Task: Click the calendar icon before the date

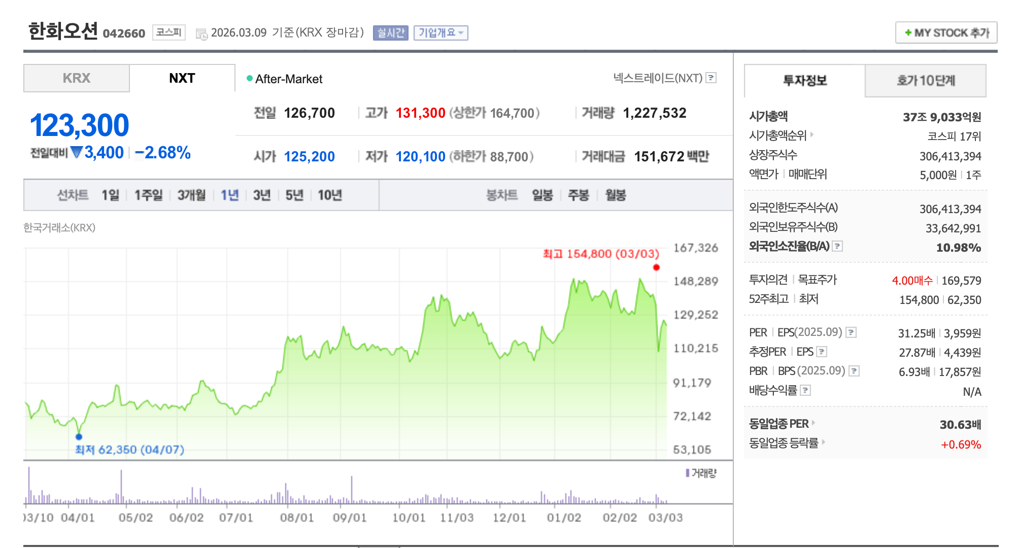Action: coord(201,34)
